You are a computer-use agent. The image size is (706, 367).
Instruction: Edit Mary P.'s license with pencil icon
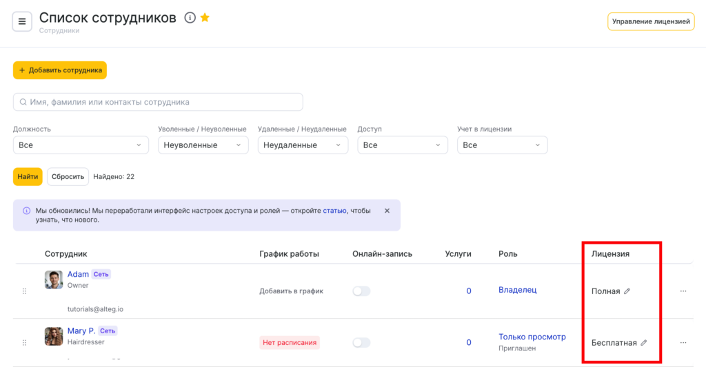click(644, 342)
